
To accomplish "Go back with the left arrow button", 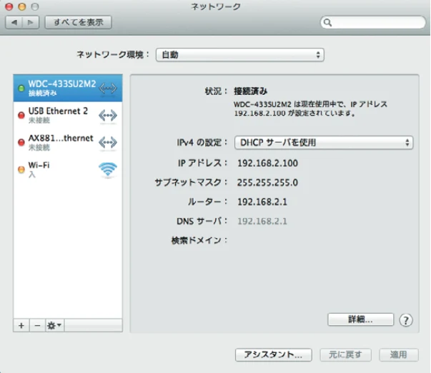I will point(14,22).
